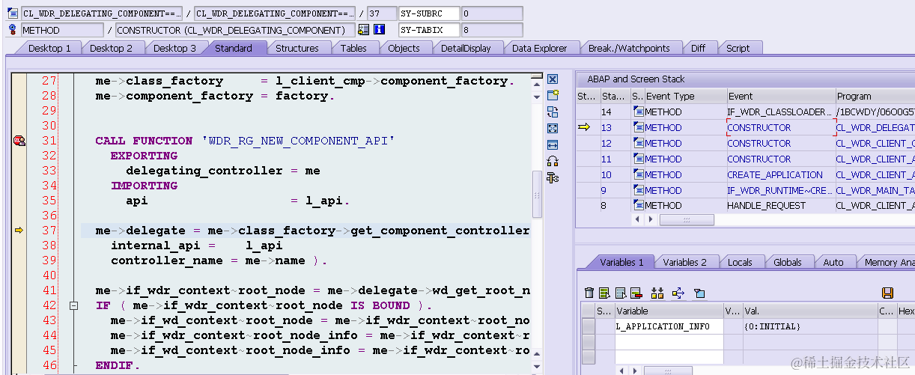
Task: Click METHOD icon in stack row 10
Action: 639,174
